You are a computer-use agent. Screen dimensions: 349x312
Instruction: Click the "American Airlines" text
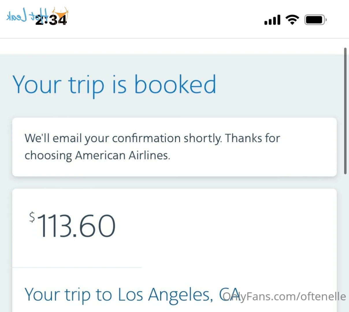[122, 155]
